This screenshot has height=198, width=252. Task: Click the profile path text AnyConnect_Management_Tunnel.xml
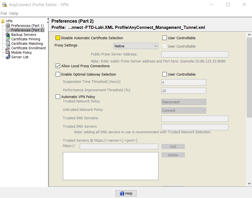(x=167, y=27)
